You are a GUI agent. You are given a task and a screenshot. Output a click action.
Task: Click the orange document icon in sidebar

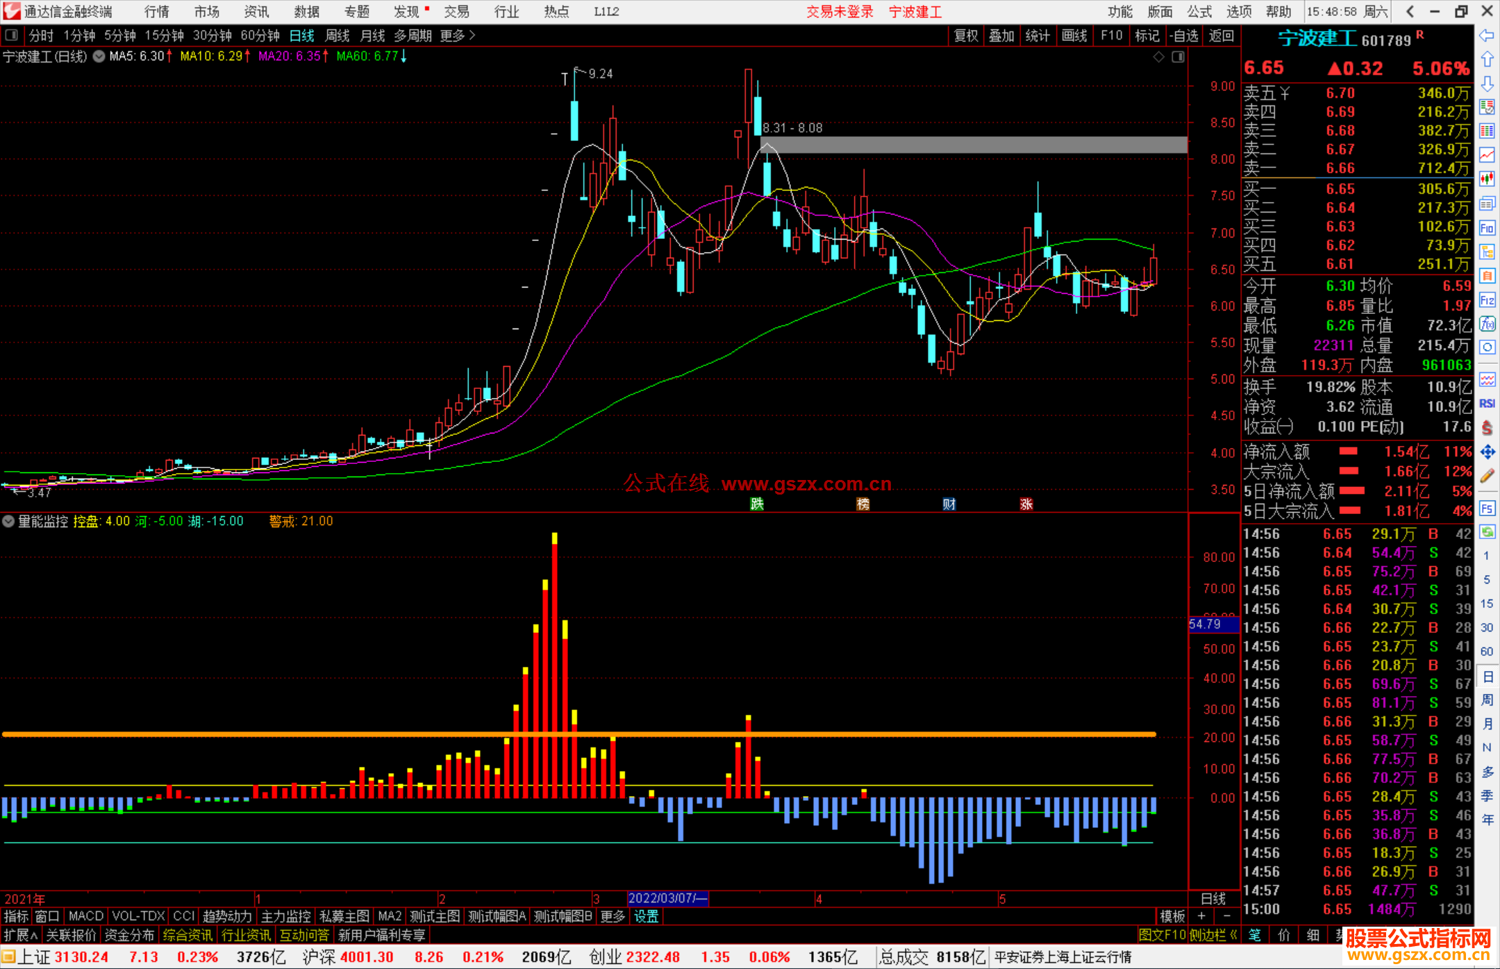click(1487, 276)
